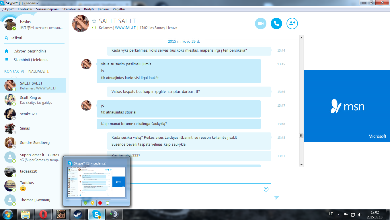
Task: Click the Ieškoti search field
Action: tap(34, 38)
